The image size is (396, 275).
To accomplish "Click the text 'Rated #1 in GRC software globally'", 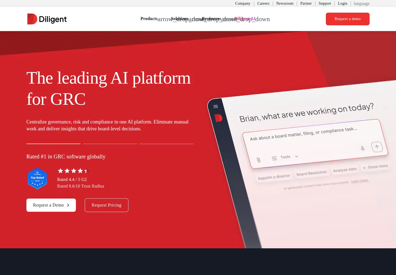I will coord(66,156).
